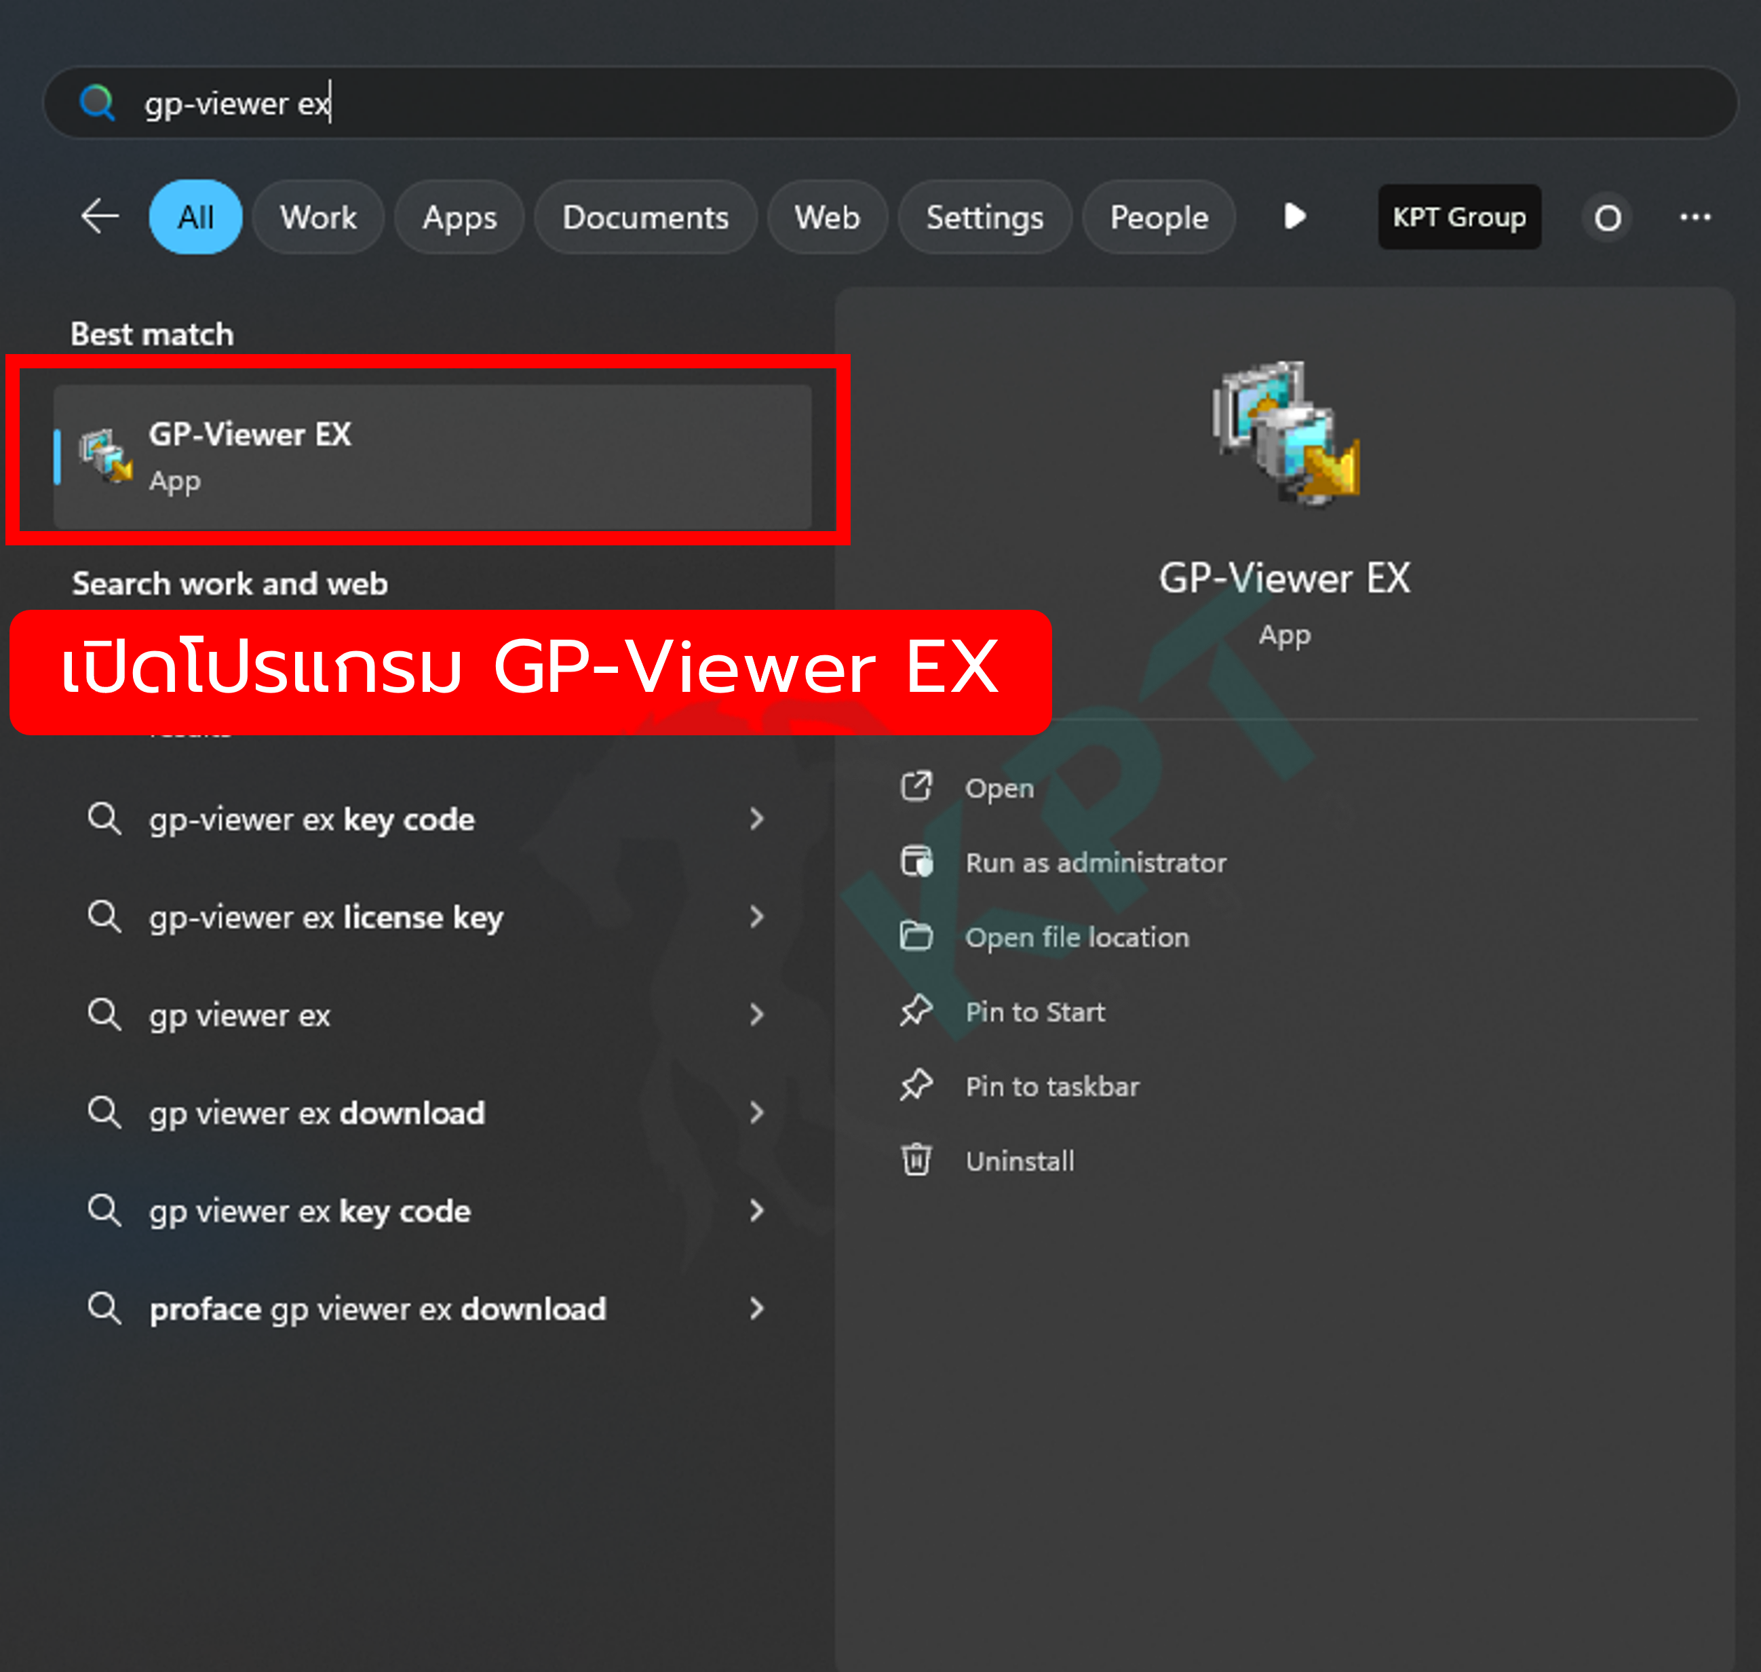The width and height of the screenshot is (1761, 1672).
Task: Click the GP-Viewer EX title in the preview pane
Action: [1284, 579]
